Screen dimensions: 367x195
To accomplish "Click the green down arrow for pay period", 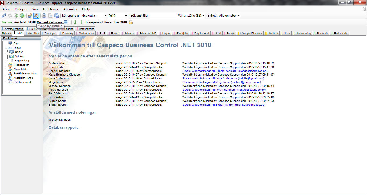I will 75,22.
